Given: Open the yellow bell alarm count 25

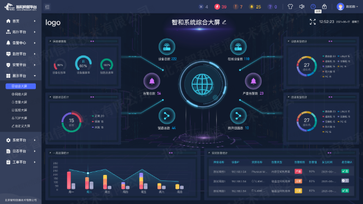Looking at the screenshot, I should coord(255,7).
